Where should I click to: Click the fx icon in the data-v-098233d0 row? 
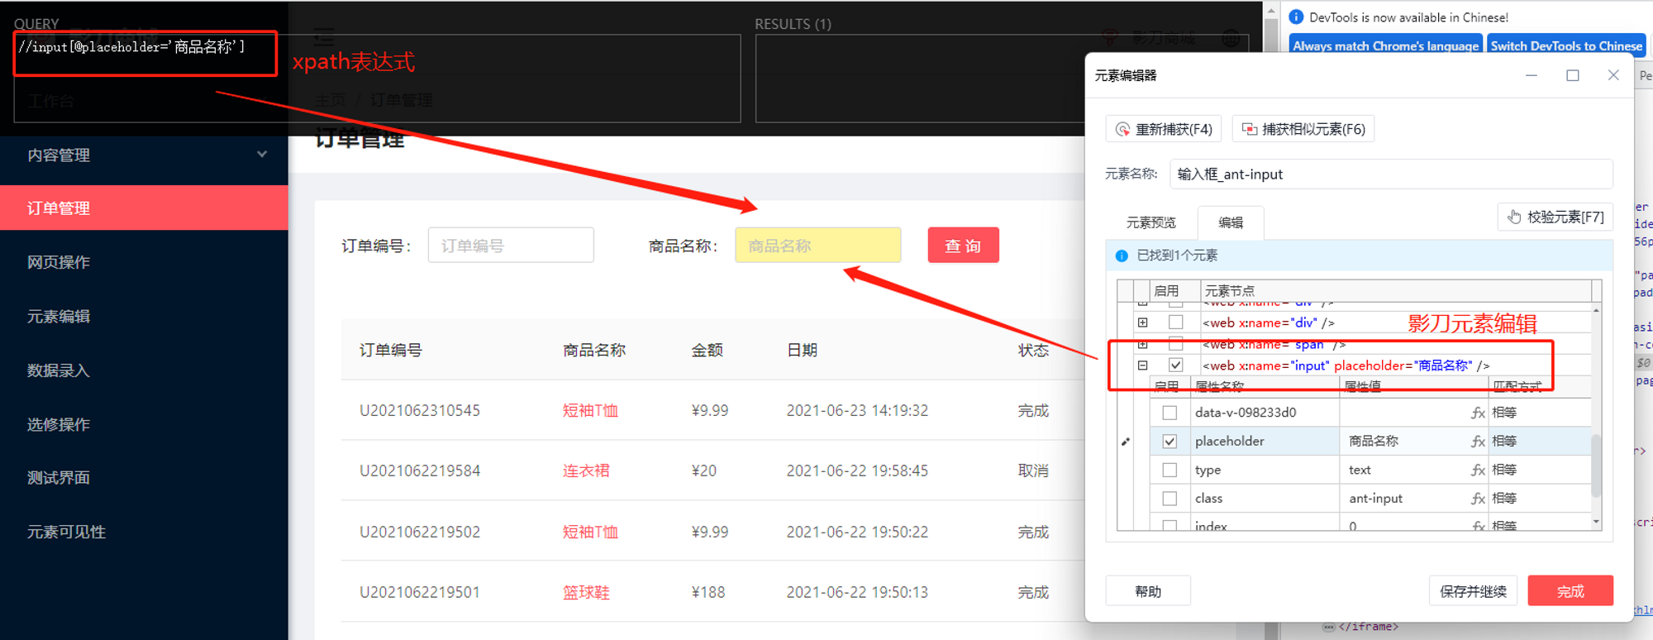click(x=1479, y=413)
